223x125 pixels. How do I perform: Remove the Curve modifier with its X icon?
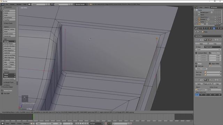tap(221, 80)
